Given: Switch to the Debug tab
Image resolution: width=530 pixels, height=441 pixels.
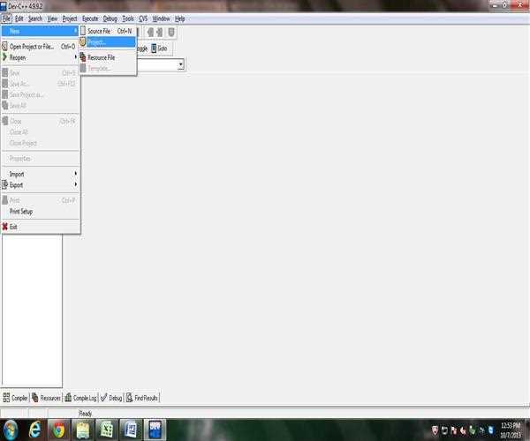Looking at the screenshot, I should coord(111,398).
